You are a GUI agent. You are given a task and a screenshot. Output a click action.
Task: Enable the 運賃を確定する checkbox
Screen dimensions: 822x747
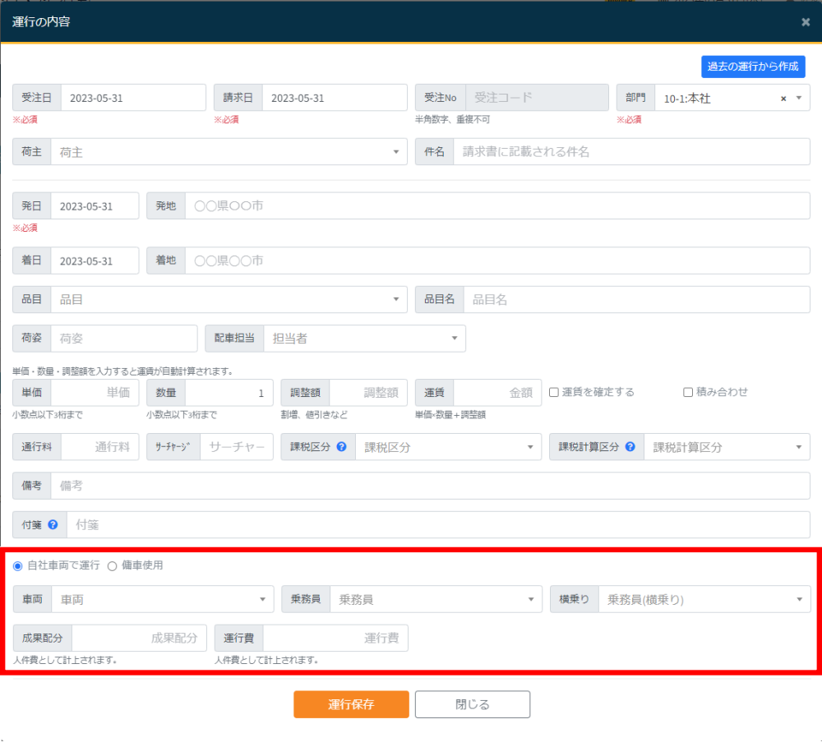click(554, 393)
